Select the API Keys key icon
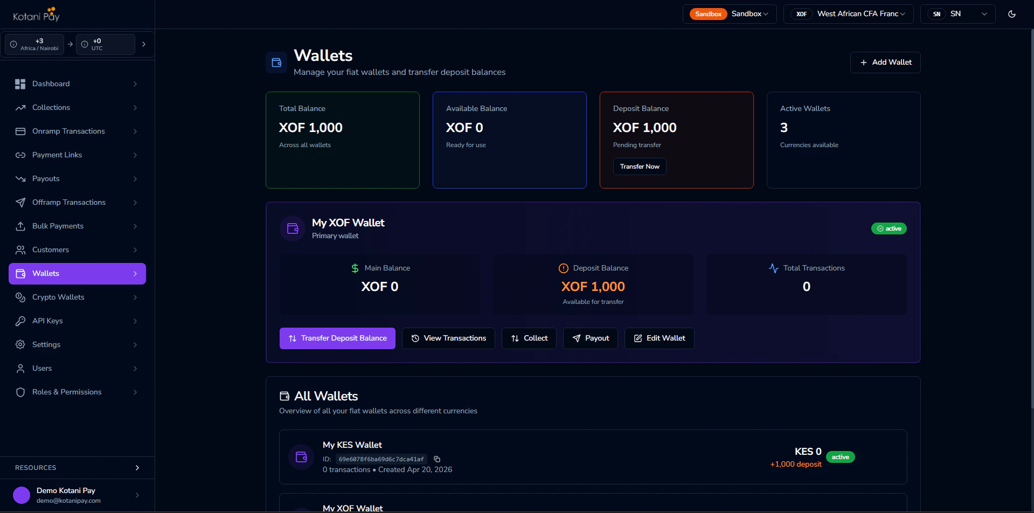This screenshot has height=513, width=1034. click(20, 321)
